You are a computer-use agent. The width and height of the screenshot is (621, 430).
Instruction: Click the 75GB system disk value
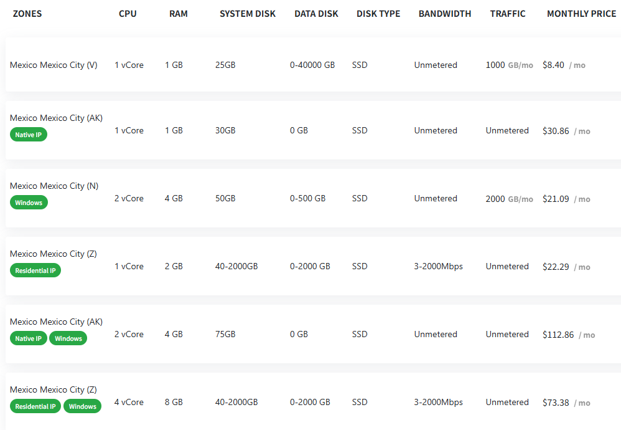(x=225, y=334)
